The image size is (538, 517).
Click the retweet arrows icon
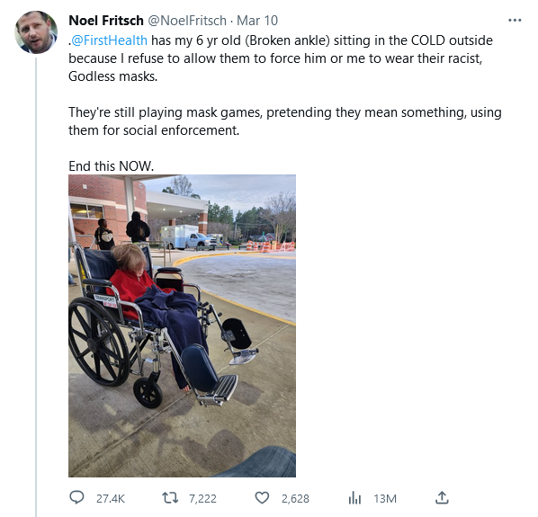coord(170,498)
